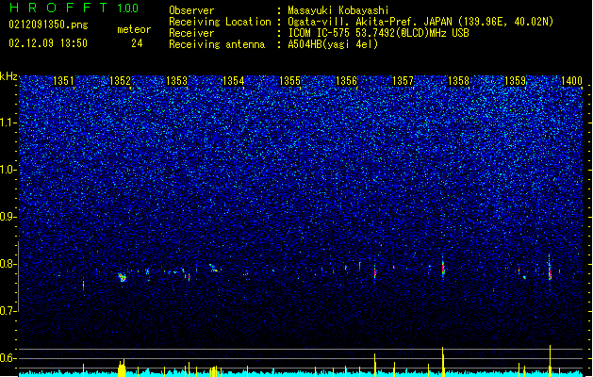Click the meteor count value 24

137,43
